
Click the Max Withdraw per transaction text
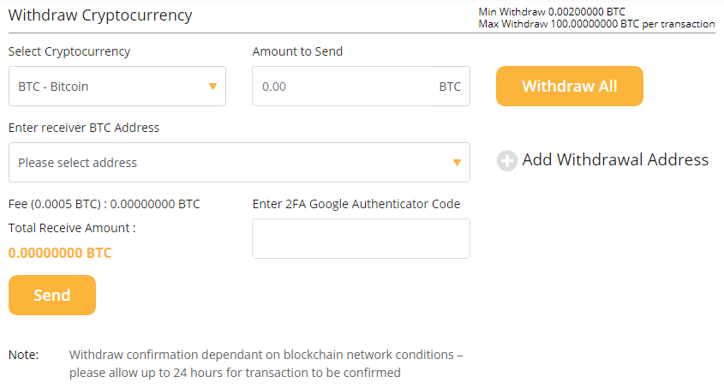(596, 24)
